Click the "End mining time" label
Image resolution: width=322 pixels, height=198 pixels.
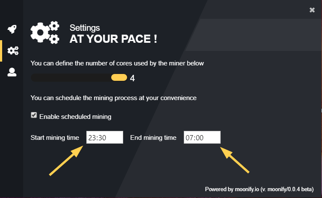153,138
